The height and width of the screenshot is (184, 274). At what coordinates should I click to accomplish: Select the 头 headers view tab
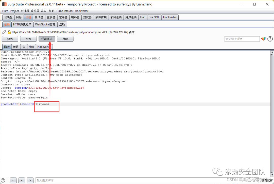coord(24,47)
